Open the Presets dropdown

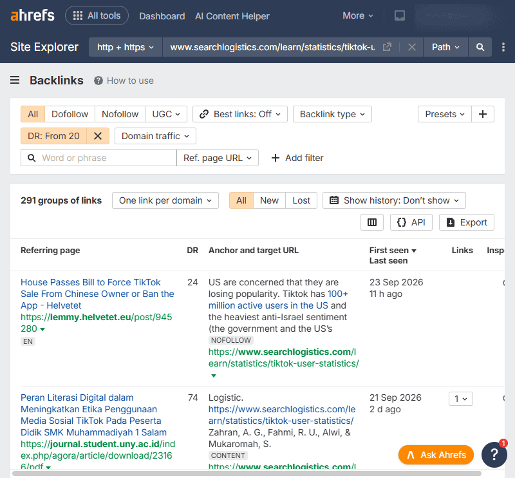click(x=444, y=114)
